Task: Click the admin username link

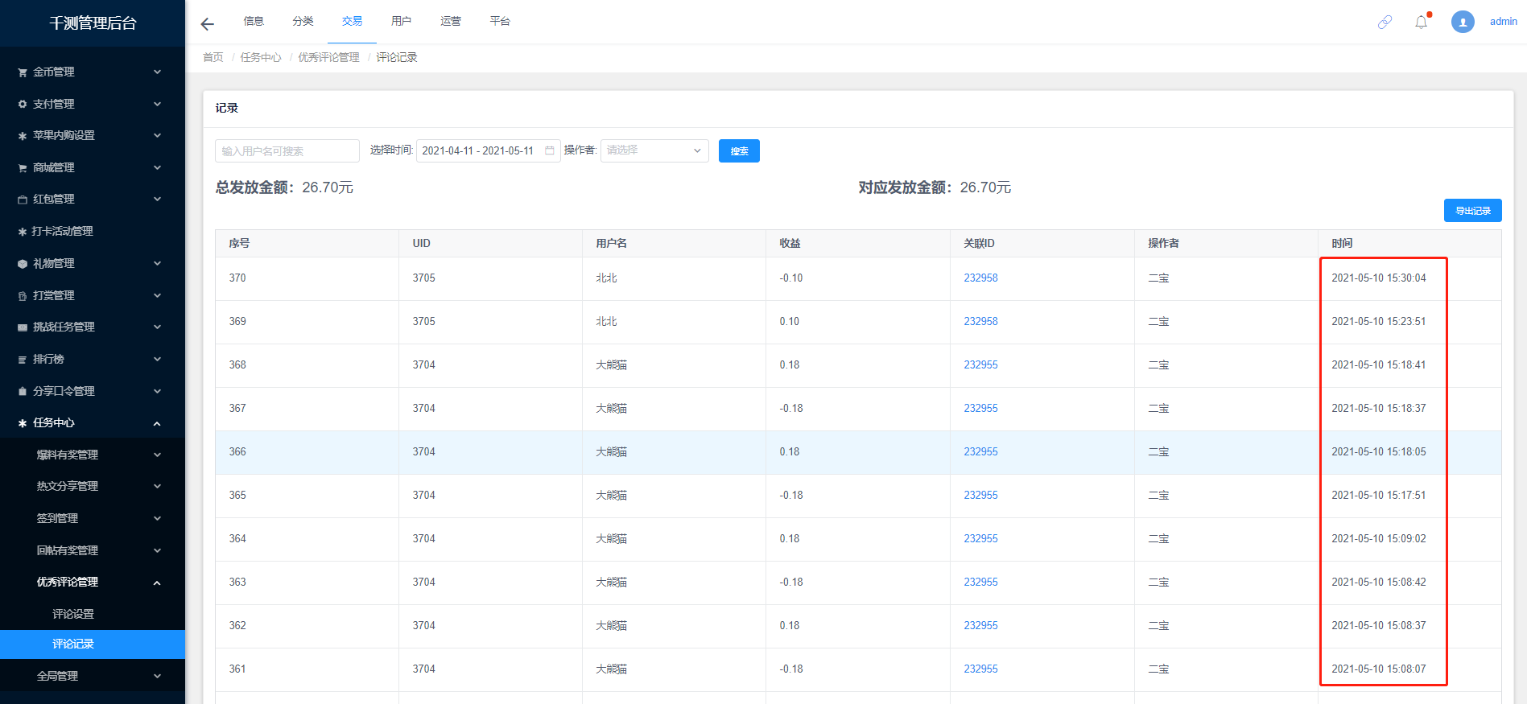Action: click(1503, 22)
